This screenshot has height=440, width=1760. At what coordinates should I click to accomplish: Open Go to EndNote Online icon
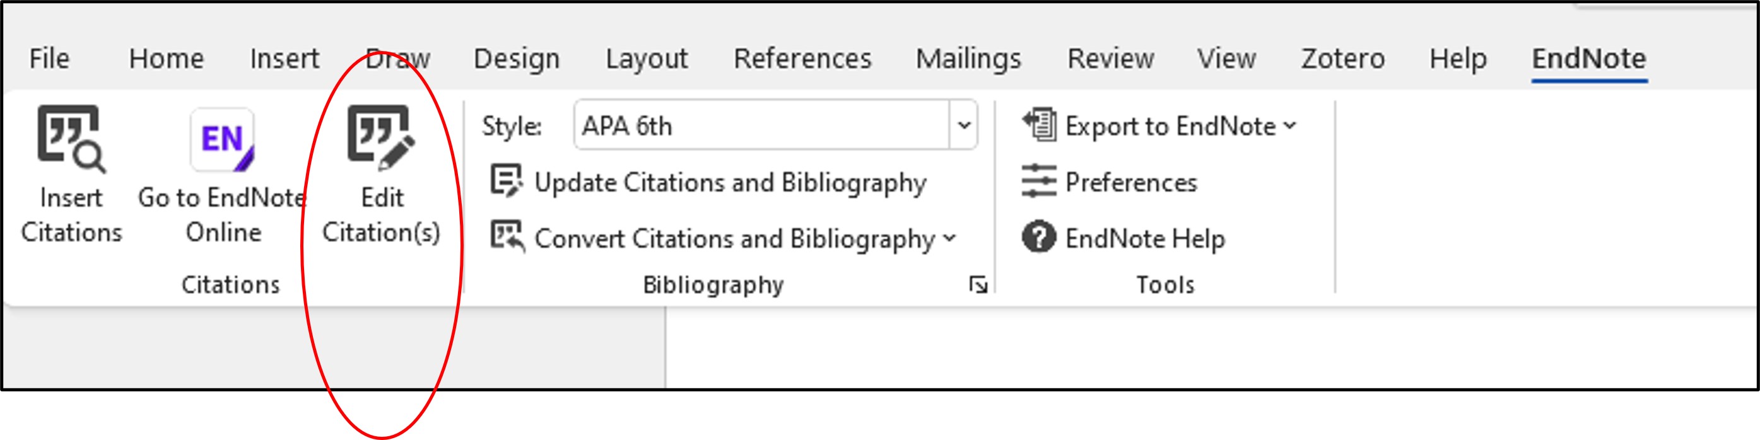click(x=222, y=139)
